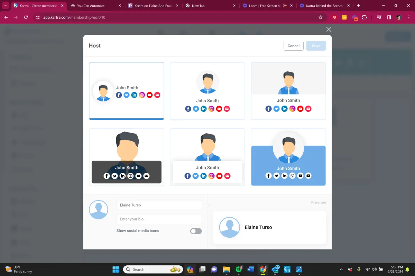This screenshot has width=415, height=276.
Task: Click the 'Enter your bio...' field
Action: coord(159,219)
